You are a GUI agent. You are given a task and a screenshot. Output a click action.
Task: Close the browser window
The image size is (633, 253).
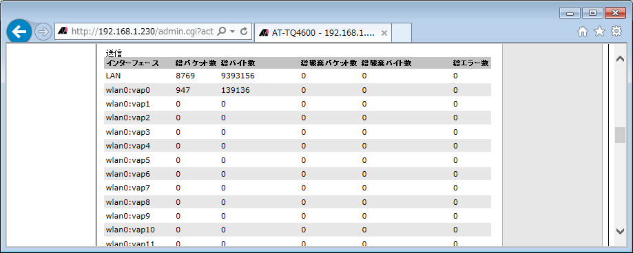(x=615, y=13)
